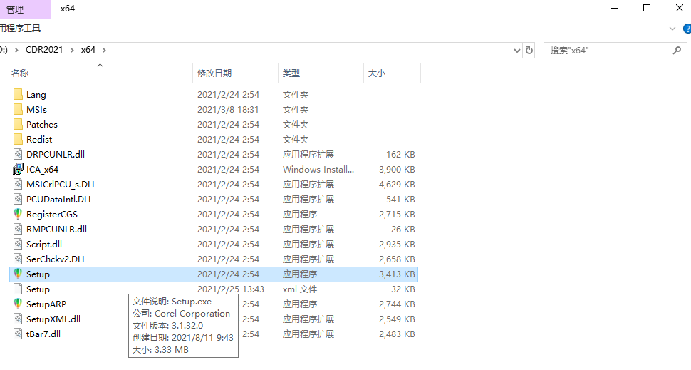
Task: Click the search magnifier icon
Action: point(677,51)
